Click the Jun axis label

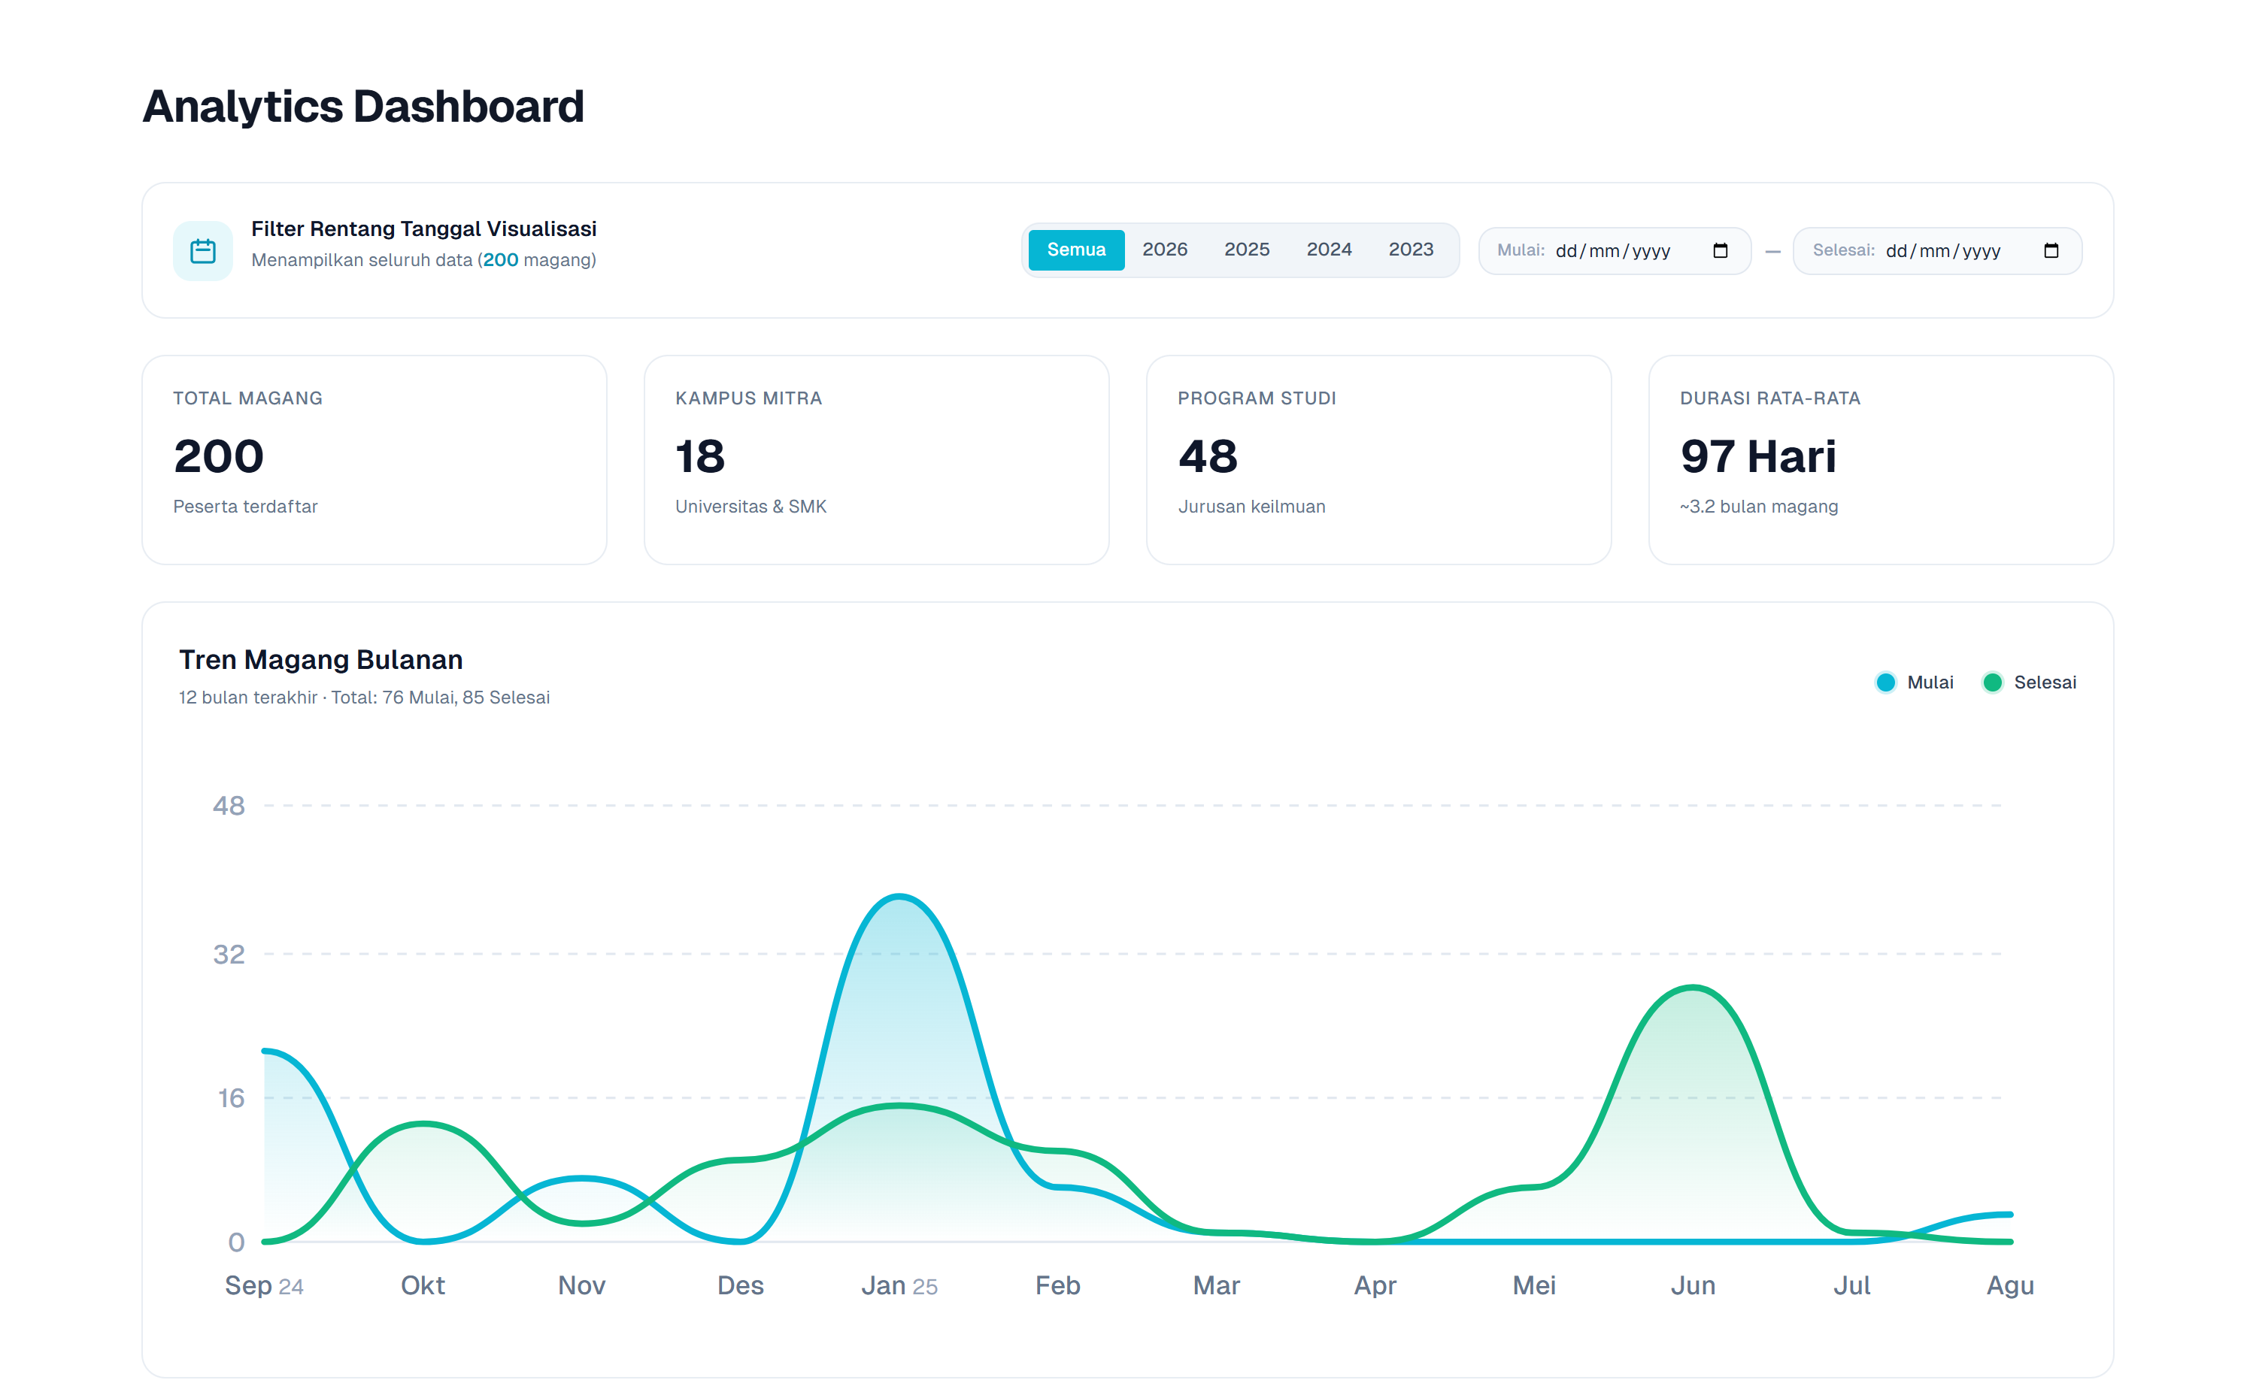(1693, 1285)
